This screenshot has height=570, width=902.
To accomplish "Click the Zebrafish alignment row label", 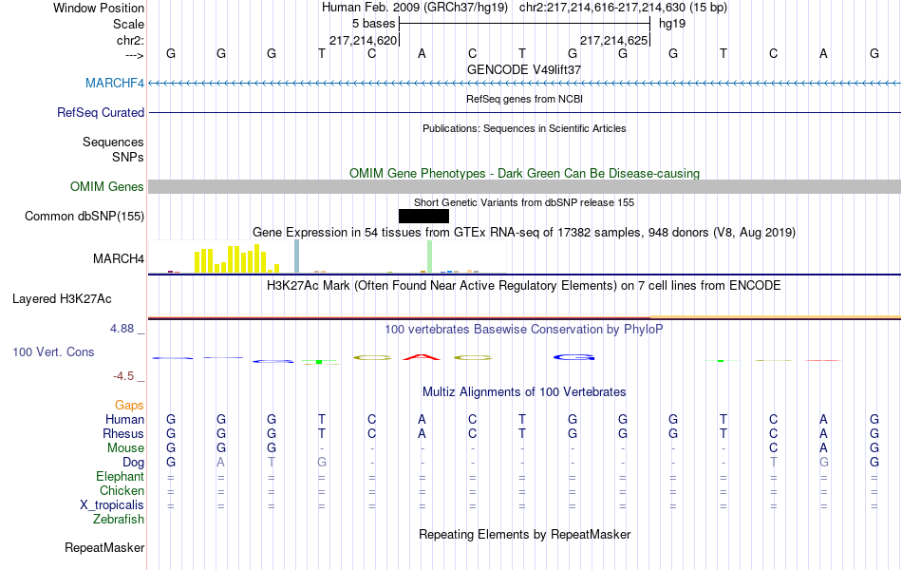I will coord(119,520).
